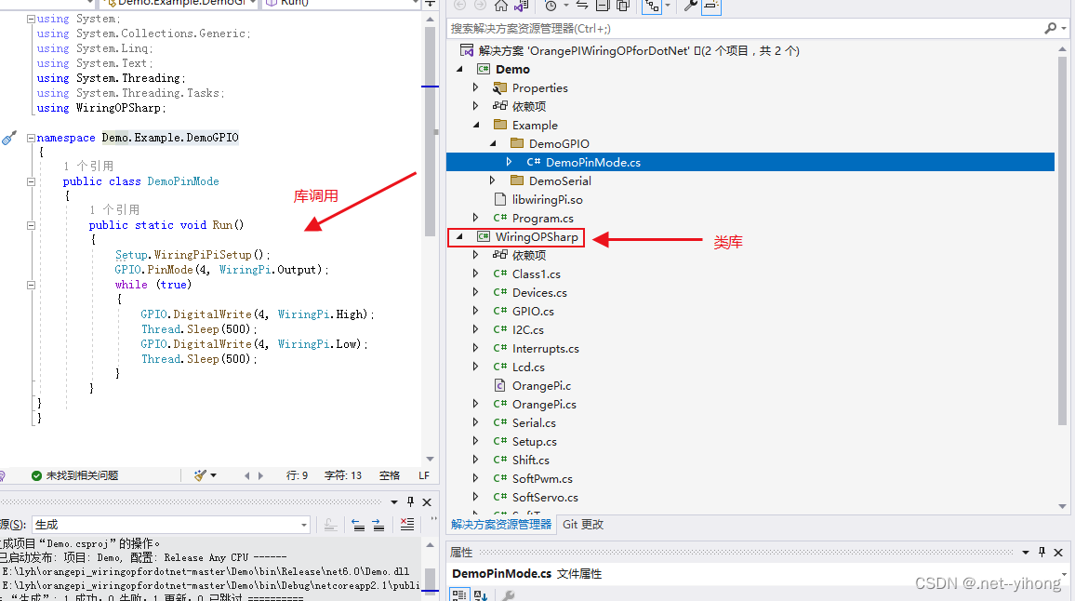The width and height of the screenshot is (1075, 601).
Task: Click the Solution Explorer forward arrow
Action: (480, 6)
